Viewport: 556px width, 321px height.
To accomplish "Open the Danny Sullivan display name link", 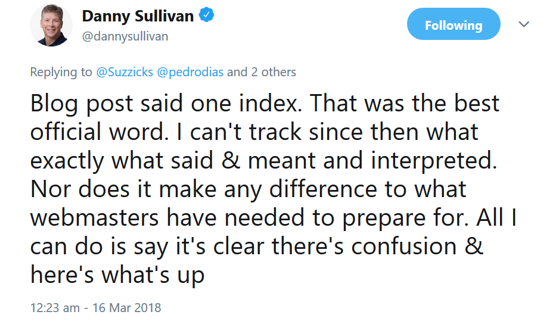I will coord(138,16).
